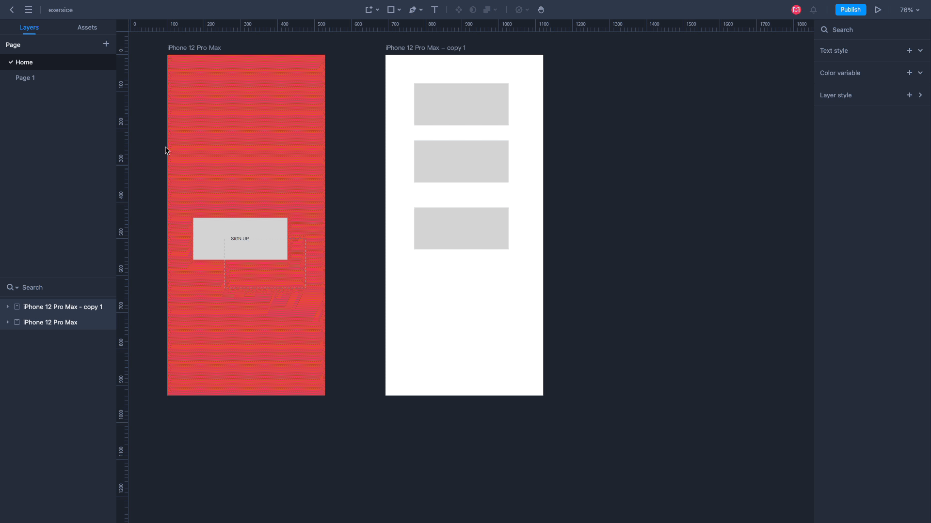The height and width of the screenshot is (523, 931).
Task: Select the frame/artboard tool
Action: 369,10
